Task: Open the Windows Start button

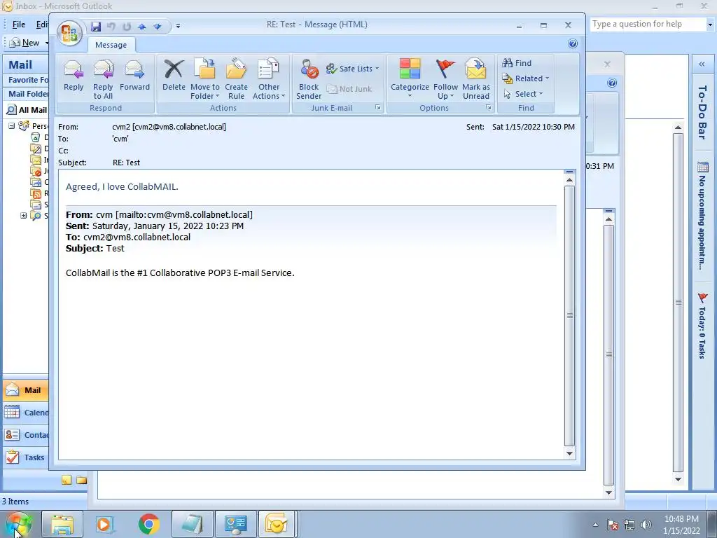Action: 18,524
